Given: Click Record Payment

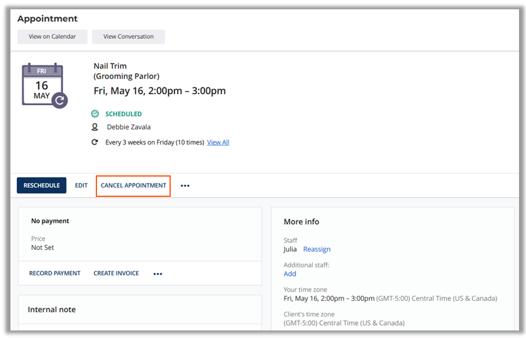Looking at the screenshot, I should point(55,273).
